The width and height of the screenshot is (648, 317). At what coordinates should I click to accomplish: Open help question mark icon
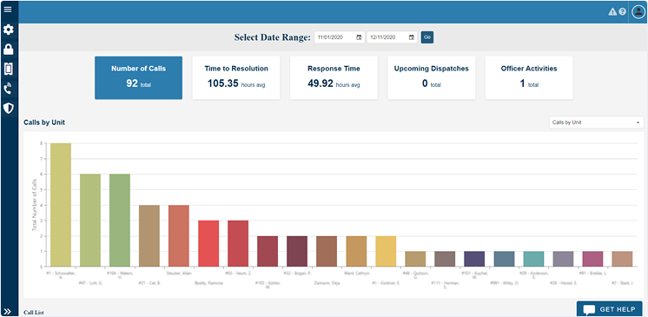click(623, 12)
